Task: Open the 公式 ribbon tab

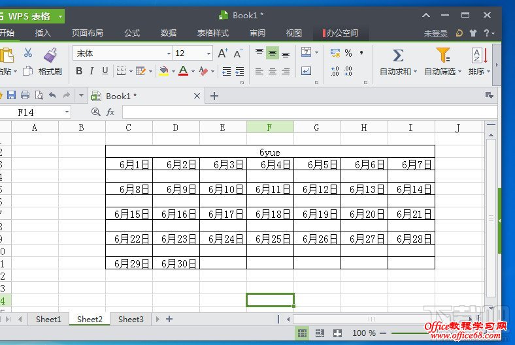Action: (x=132, y=33)
